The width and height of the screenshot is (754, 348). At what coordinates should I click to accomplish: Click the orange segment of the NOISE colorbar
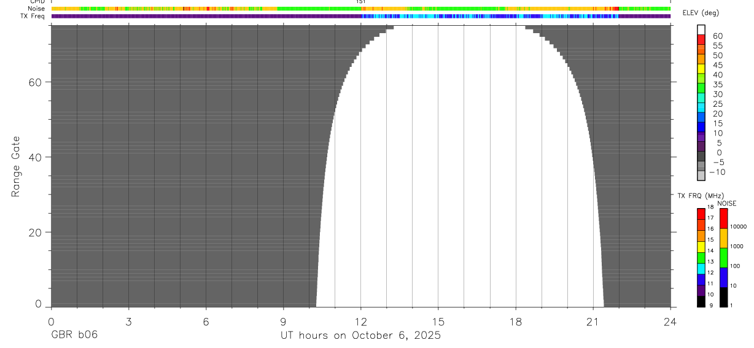723,238
